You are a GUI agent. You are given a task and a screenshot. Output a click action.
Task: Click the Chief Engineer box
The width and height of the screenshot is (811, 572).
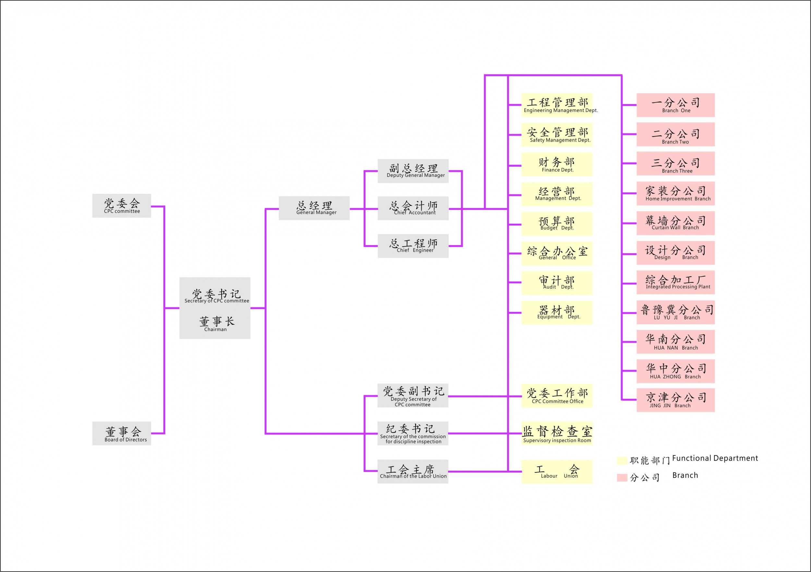point(413,246)
